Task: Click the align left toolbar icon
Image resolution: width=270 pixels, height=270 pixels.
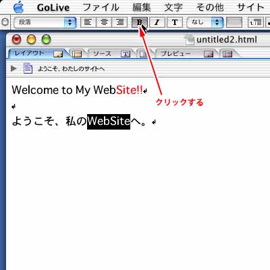Action: (x=88, y=22)
